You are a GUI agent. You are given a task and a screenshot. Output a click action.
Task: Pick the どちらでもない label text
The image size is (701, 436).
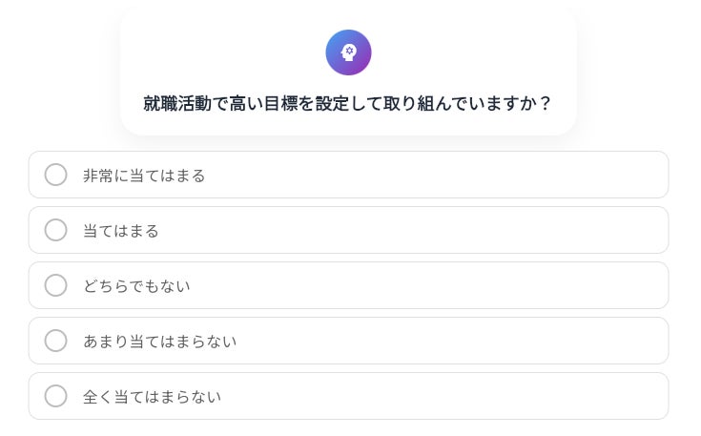pos(136,286)
